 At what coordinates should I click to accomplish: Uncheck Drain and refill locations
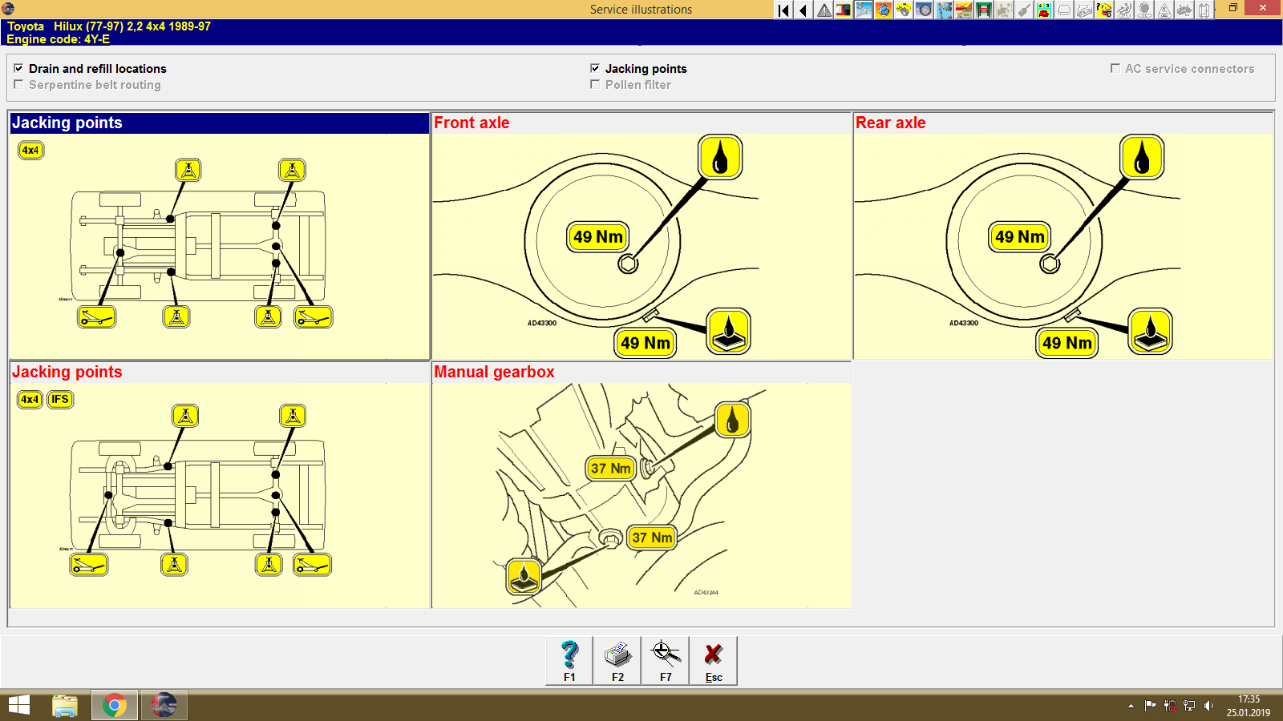(18, 68)
